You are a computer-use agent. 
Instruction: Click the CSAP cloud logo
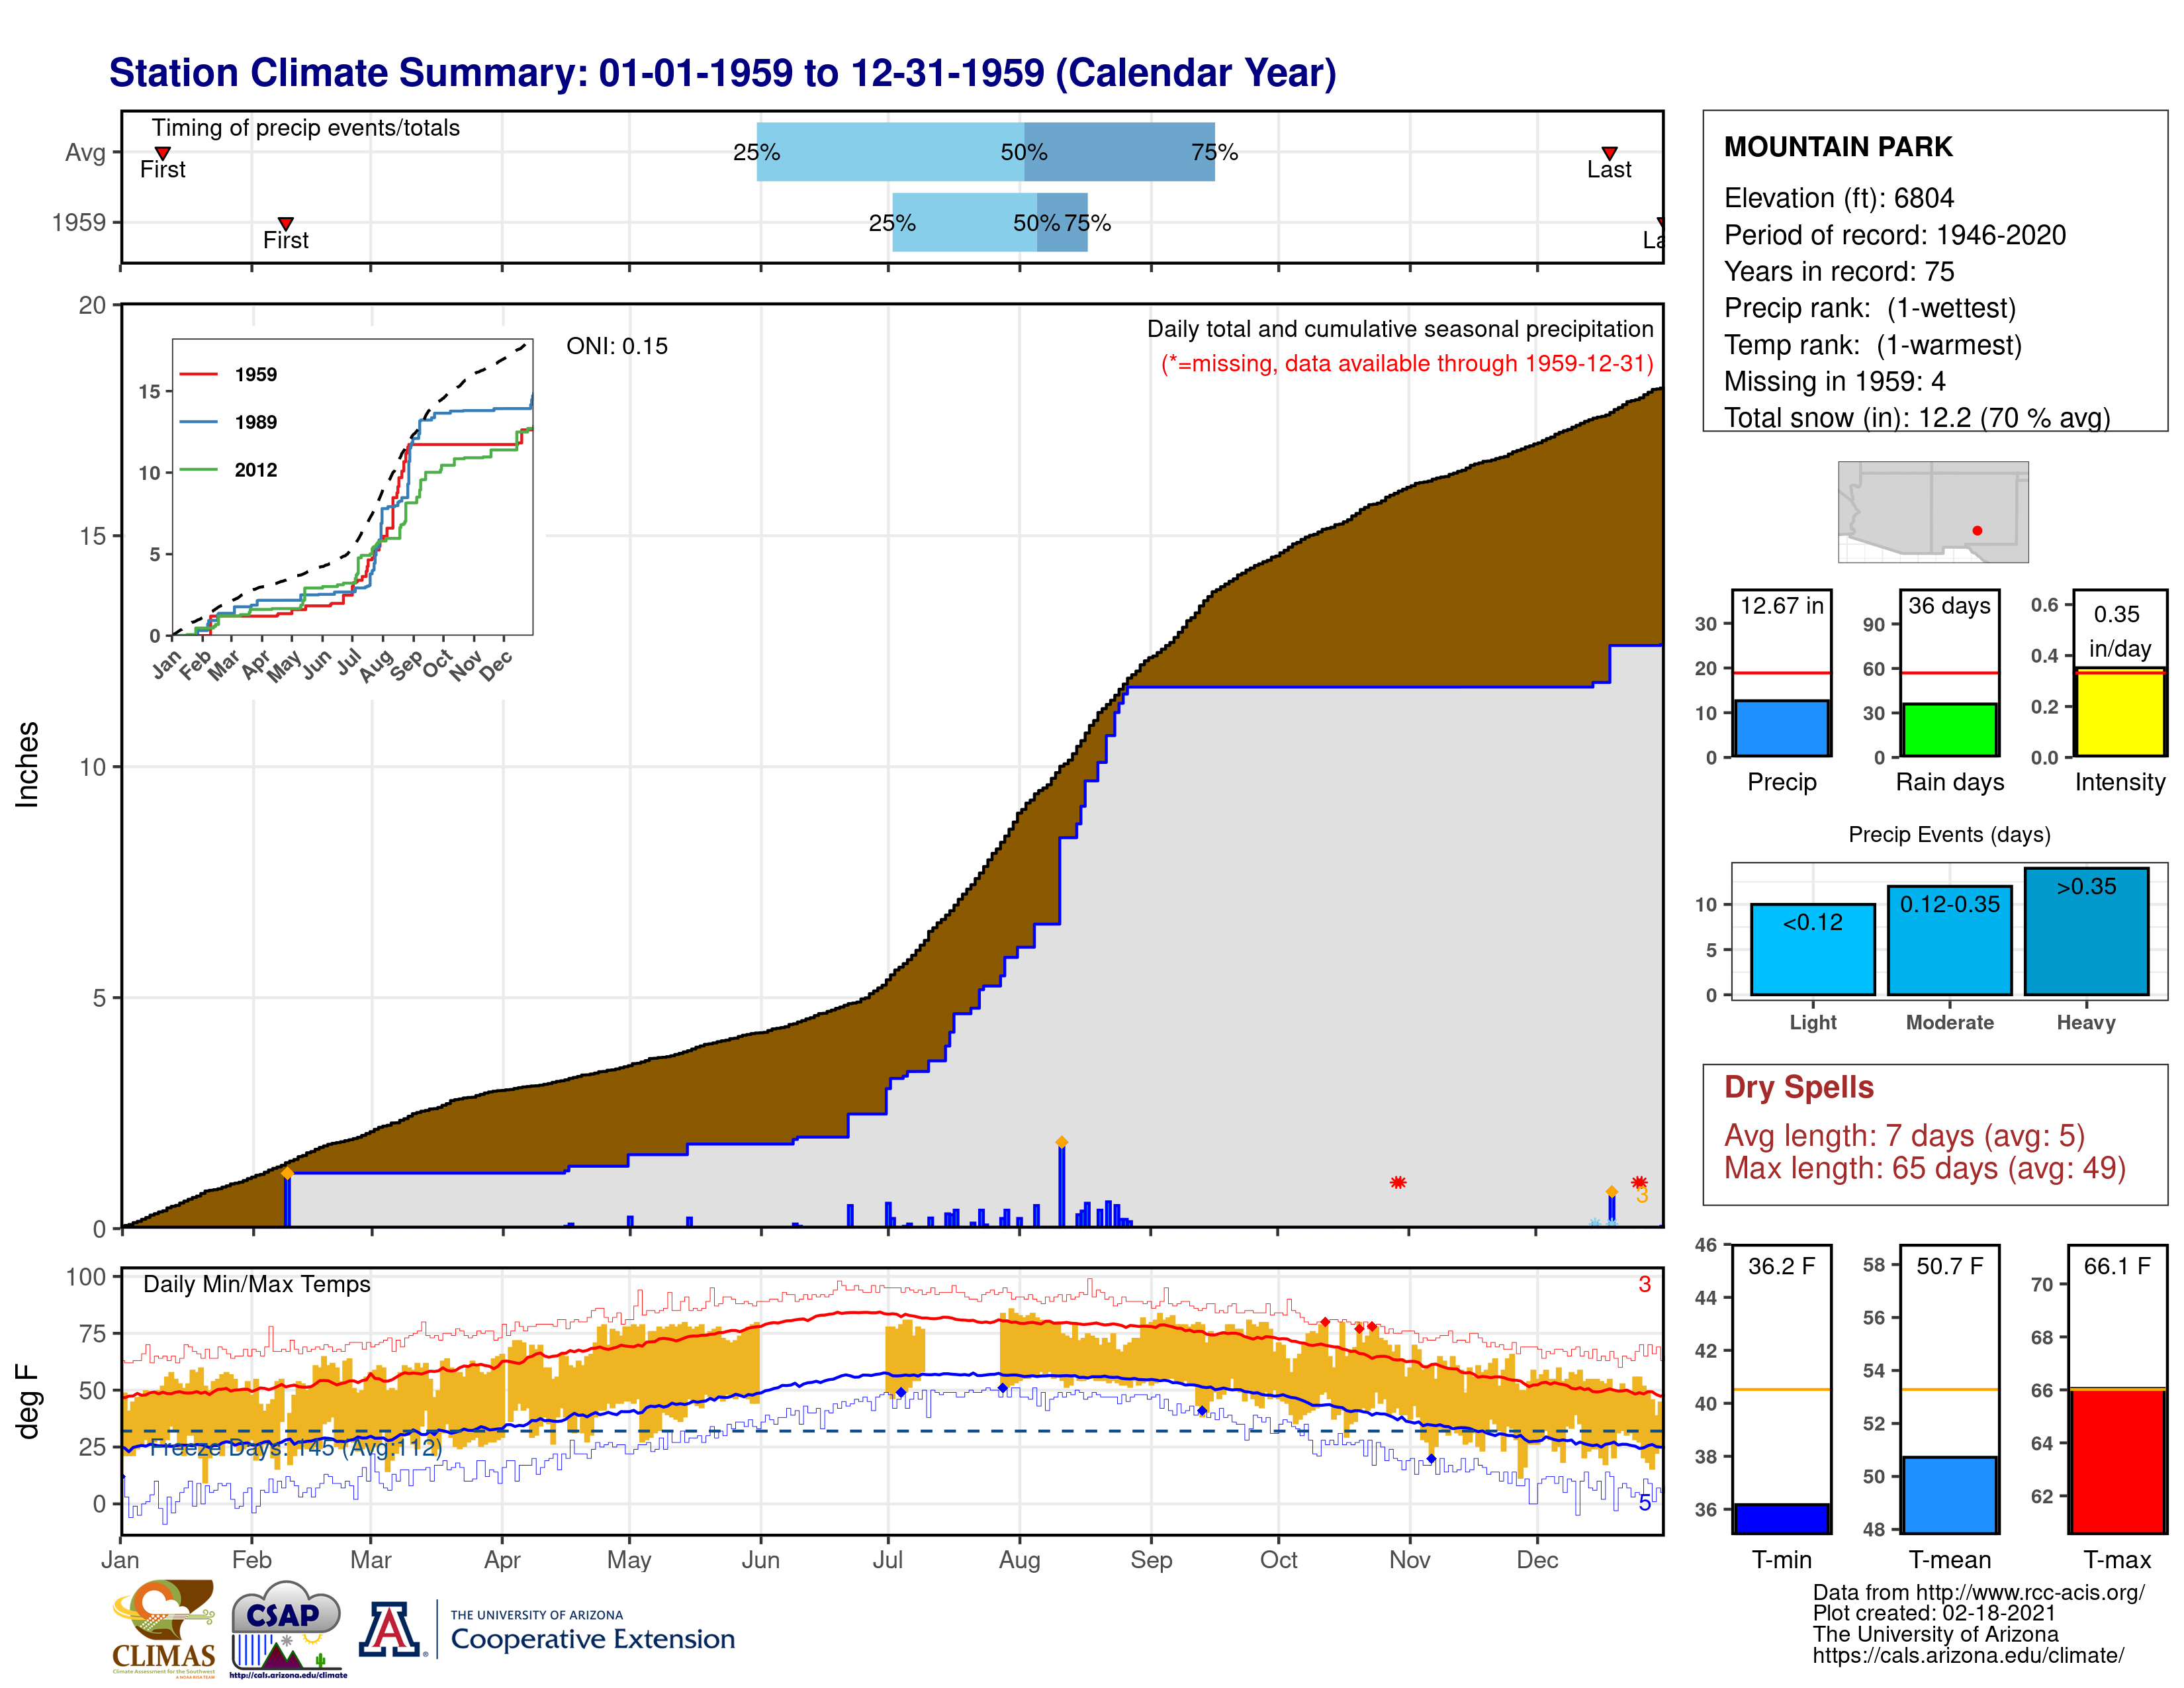pyautogui.click(x=288, y=1628)
